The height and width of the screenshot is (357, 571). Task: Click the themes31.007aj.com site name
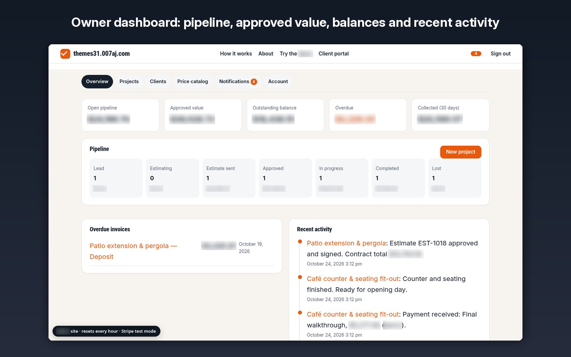[x=101, y=54]
